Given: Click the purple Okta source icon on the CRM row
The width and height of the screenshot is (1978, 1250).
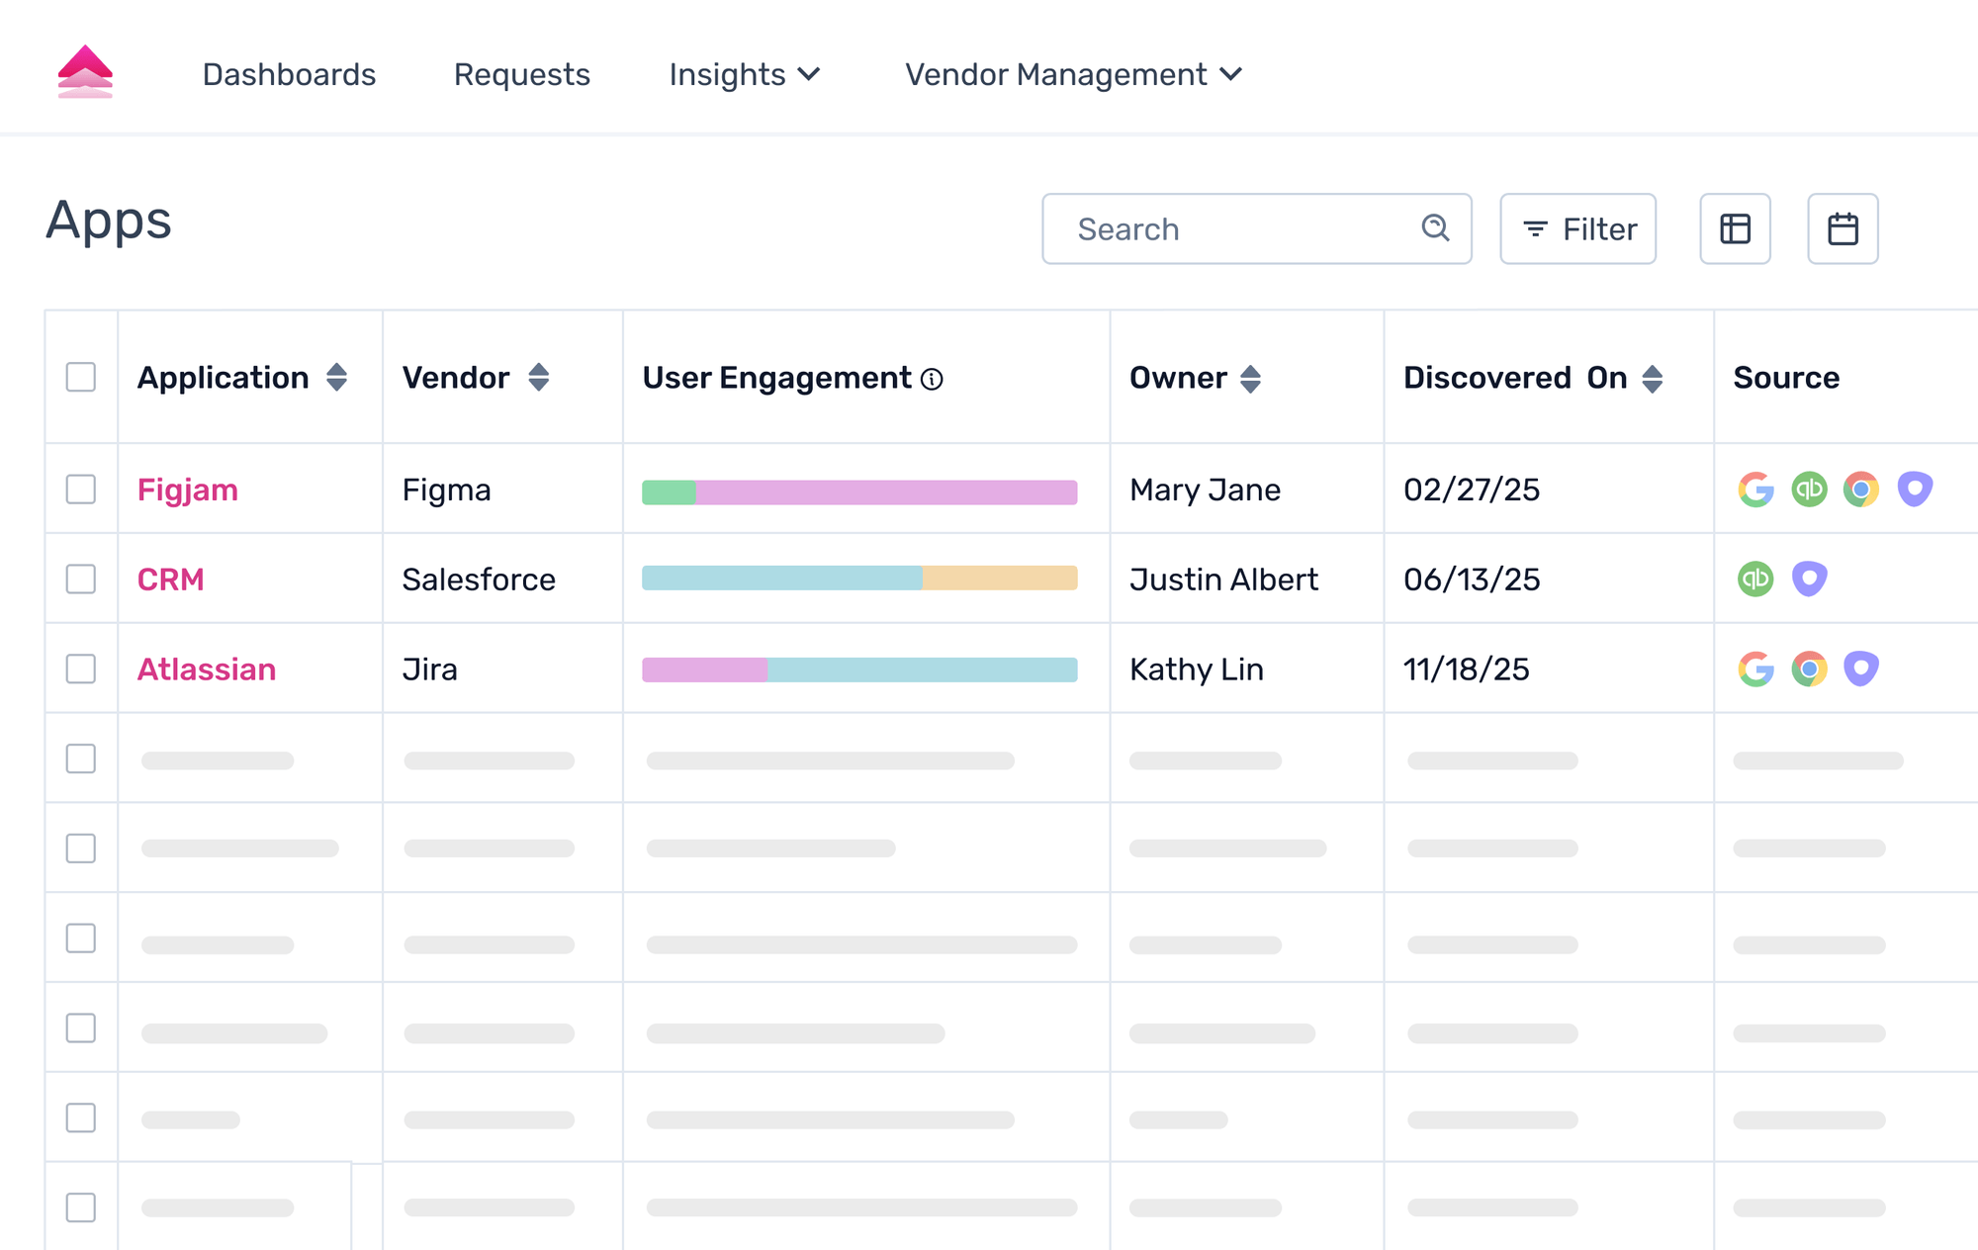Looking at the screenshot, I should coord(1809,579).
